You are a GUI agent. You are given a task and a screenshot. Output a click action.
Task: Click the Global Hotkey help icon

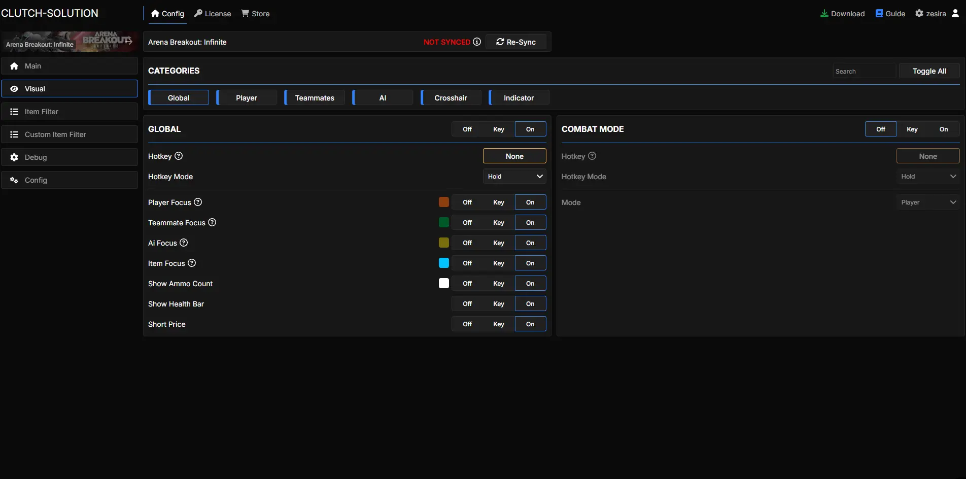click(179, 156)
